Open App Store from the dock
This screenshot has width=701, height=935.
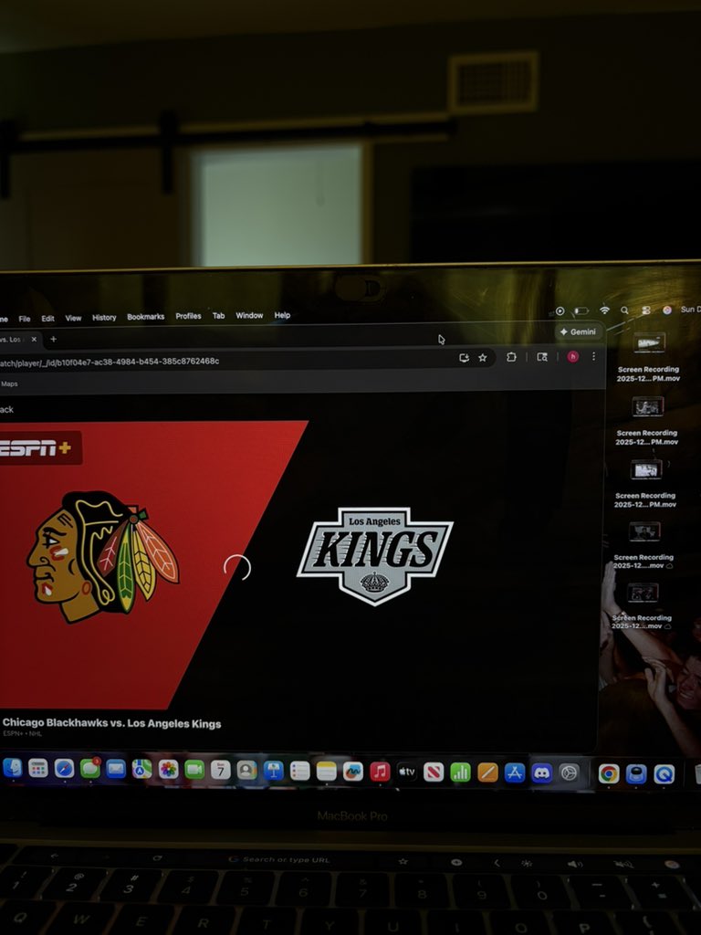click(515, 772)
